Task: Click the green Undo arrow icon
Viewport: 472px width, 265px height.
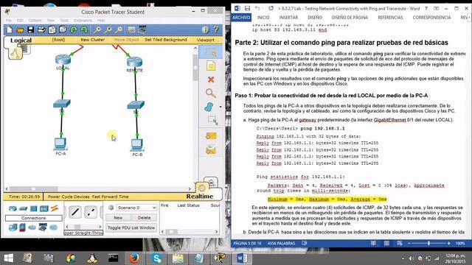Action: pyautogui.click(x=74, y=29)
